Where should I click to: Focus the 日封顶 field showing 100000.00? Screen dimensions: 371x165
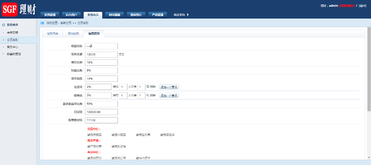[x=101, y=112]
